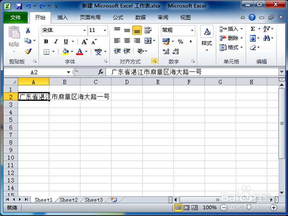Viewport: 288px width, 216px height.
Task: Click the wén phonetic guide icon
Action: coord(98,51)
